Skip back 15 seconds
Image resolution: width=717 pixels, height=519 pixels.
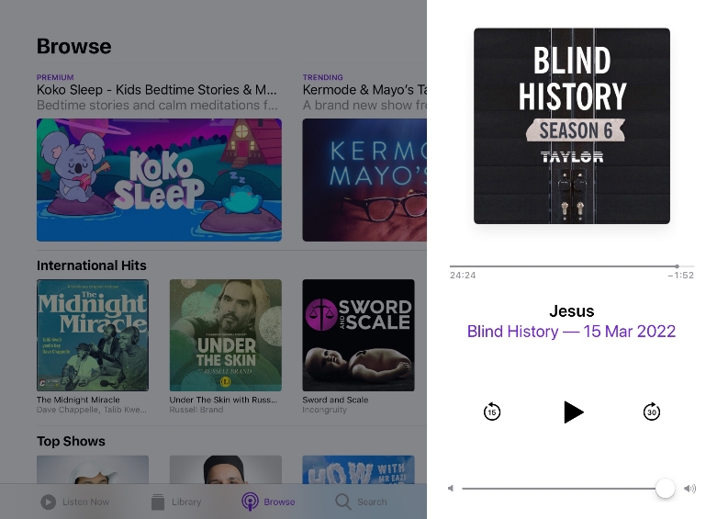pyautogui.click(x=491, y=412)
